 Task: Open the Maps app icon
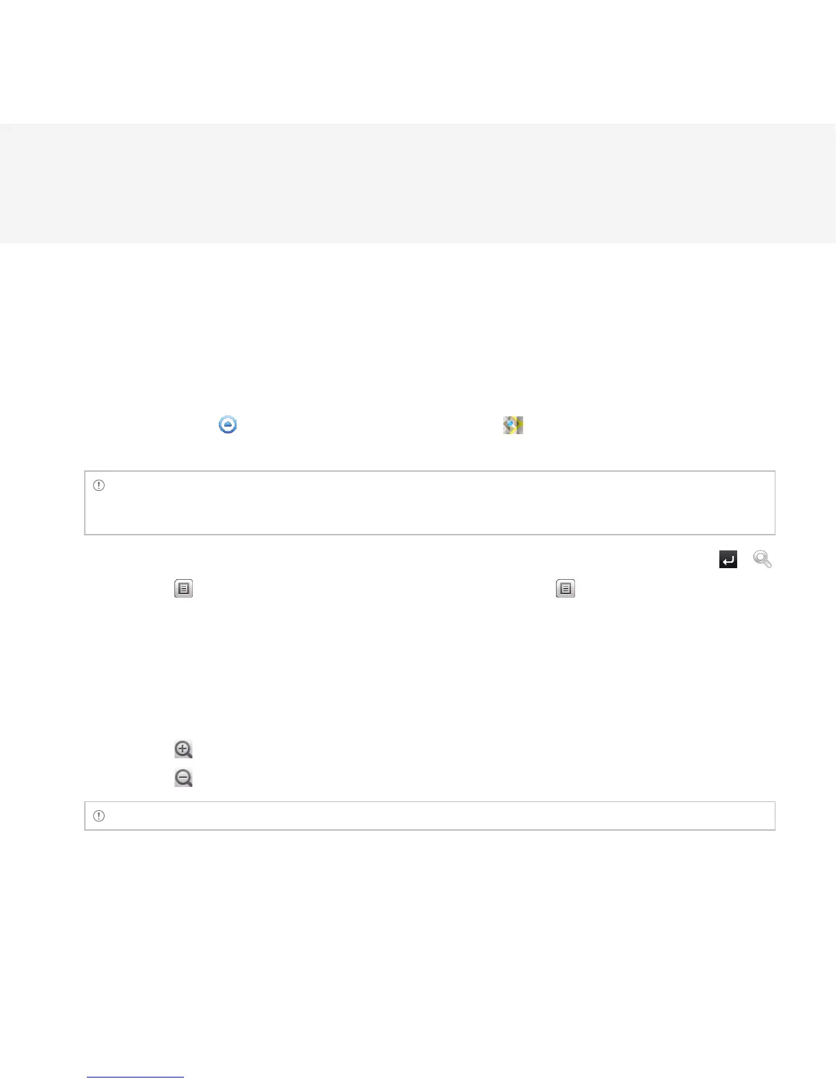(513, 425)
